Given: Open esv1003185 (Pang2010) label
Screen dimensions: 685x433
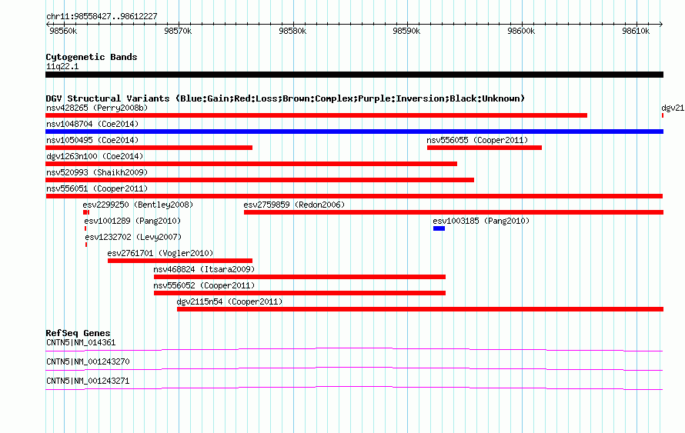Looking at the screenshot, I should [481, 221].
